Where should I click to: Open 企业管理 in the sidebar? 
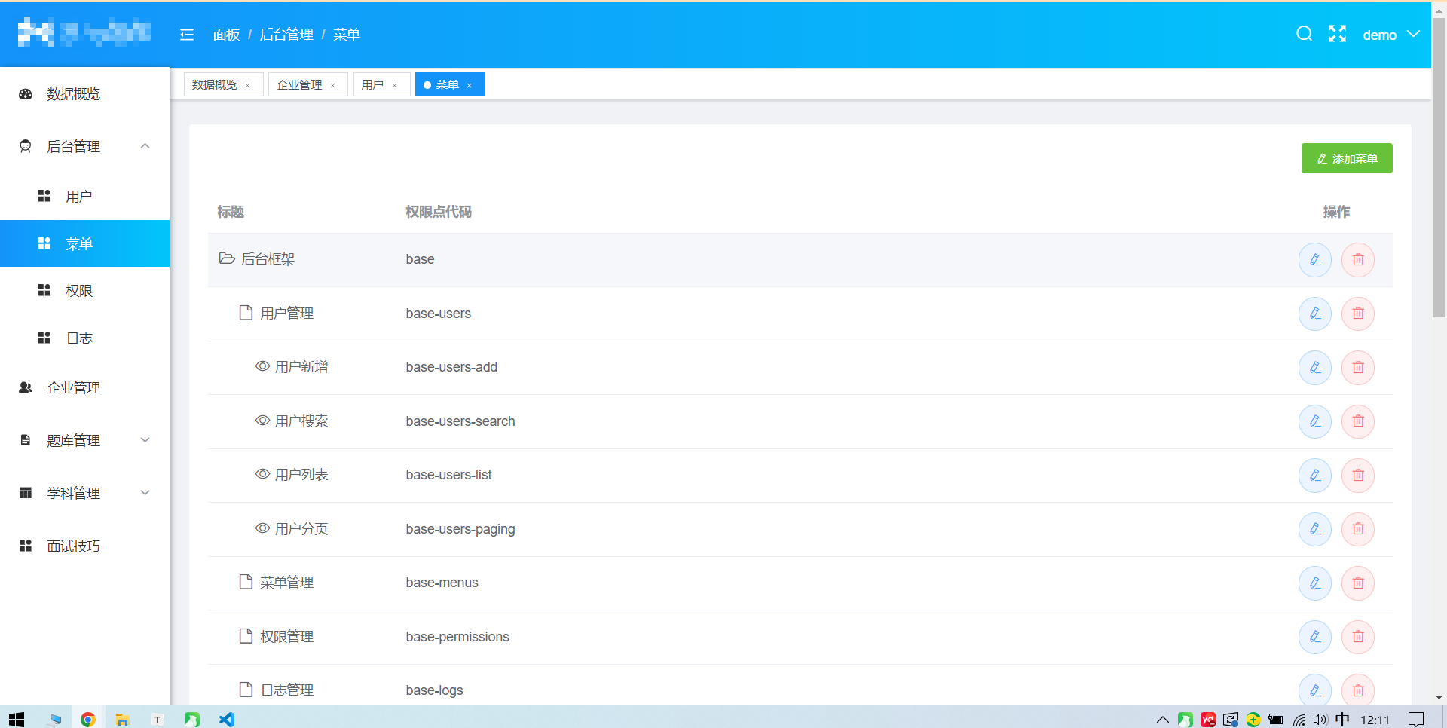pos(84,387)
